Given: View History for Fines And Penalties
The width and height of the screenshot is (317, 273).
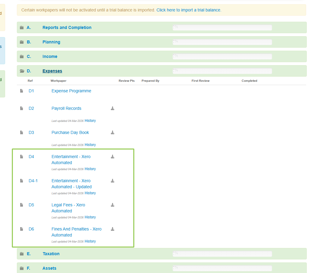Looking at the screenshot, I should (x=90, y=241).
